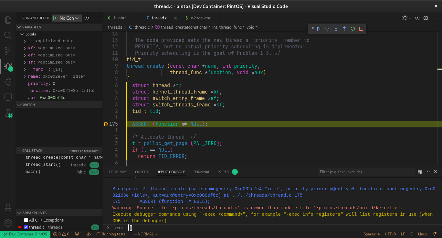
Task: Click the debug console -exec input
Action: (x=275, y=228)
